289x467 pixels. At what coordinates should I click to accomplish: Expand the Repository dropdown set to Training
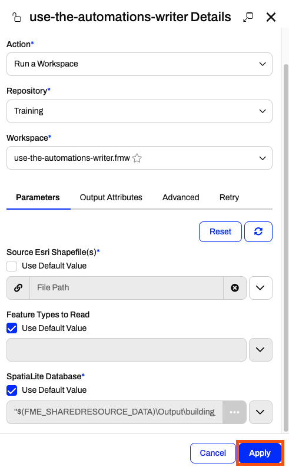point(139,111)
